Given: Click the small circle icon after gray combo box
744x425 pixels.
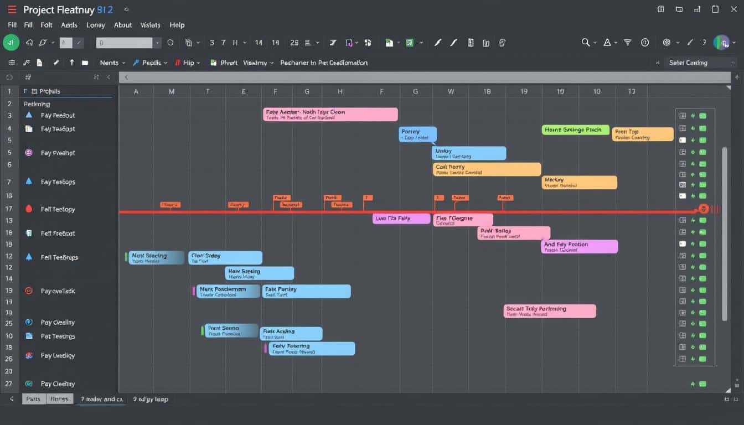Looking at the screenshot, I should tap(170, 43).
